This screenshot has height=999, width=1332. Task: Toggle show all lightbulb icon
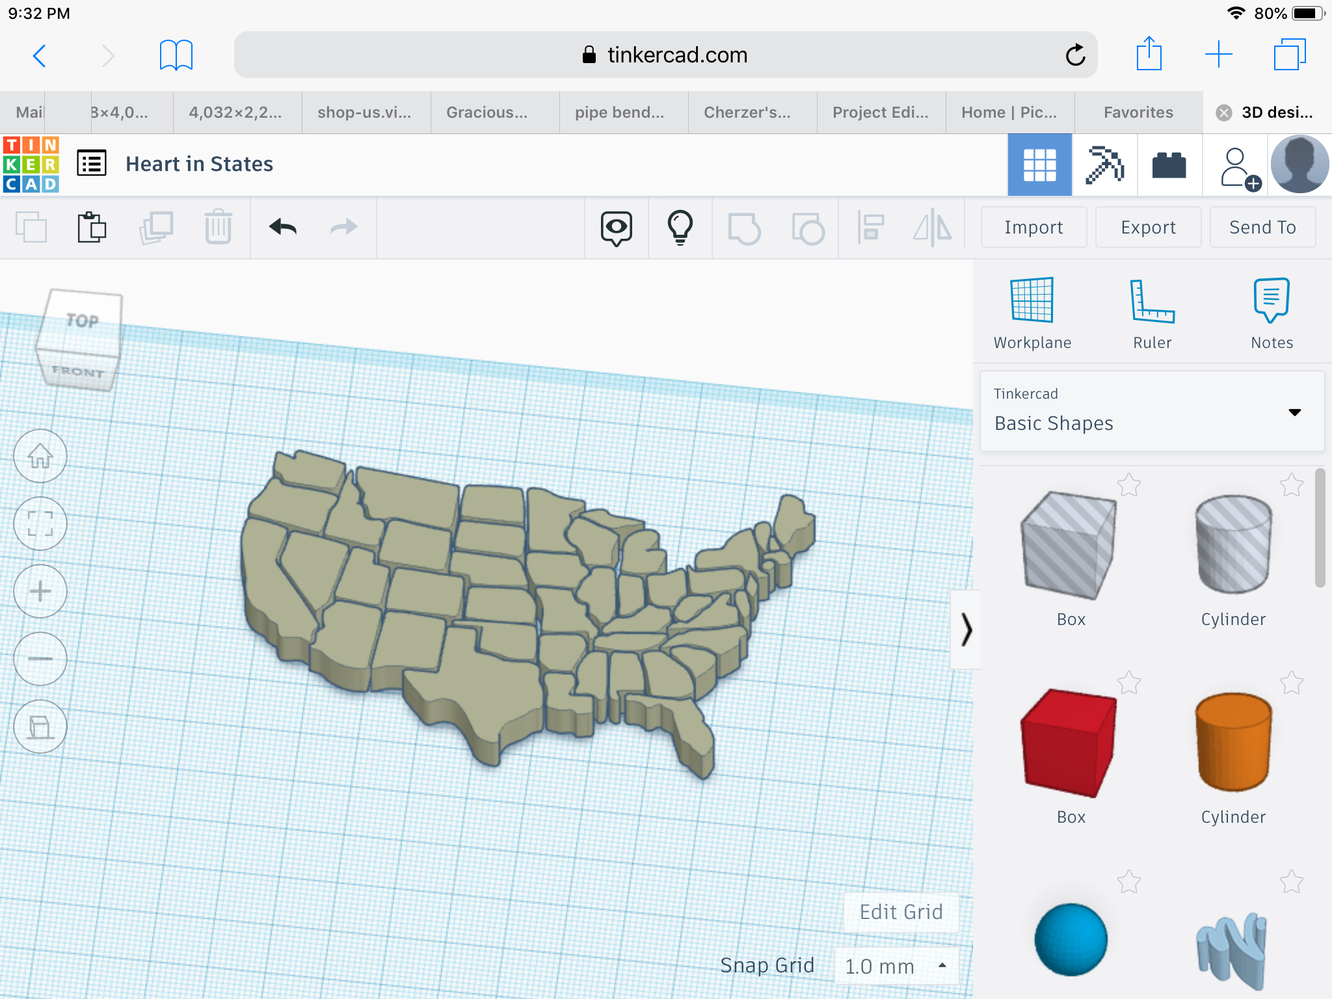[x=680, y=228]
